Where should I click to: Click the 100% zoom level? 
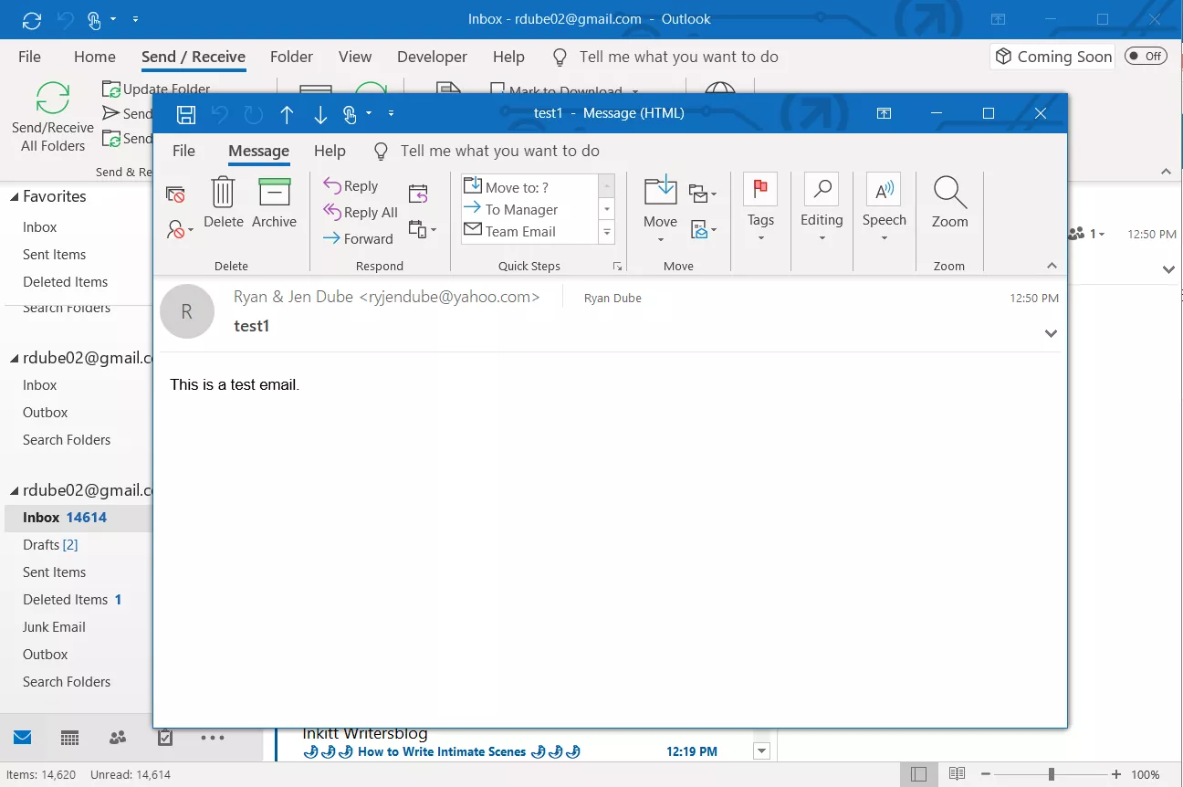[1146, 774]
